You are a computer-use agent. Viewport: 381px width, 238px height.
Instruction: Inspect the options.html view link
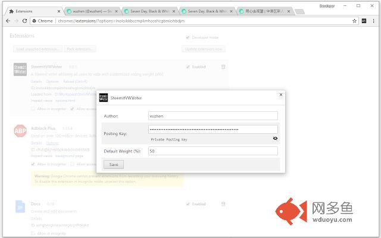(65, 101)
